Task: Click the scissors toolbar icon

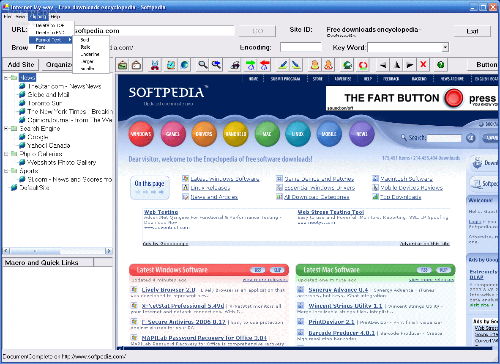Action: [155, 65]
